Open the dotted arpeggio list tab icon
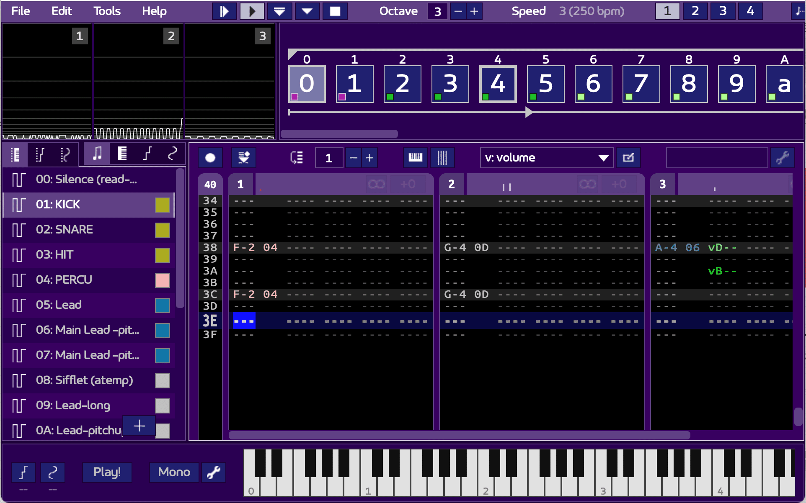Viewport: 806px width, 503px height. [40, 155]
